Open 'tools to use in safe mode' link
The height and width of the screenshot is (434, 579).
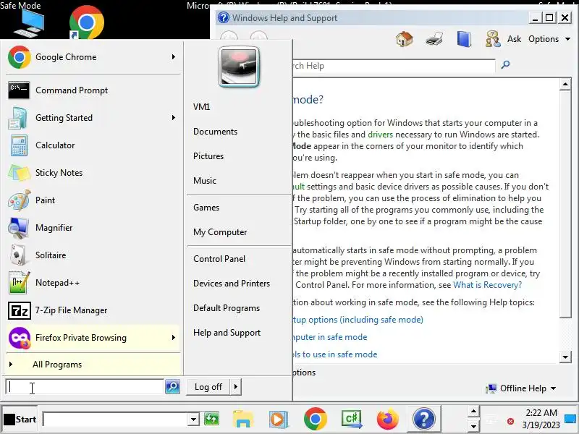pos(335,354)
